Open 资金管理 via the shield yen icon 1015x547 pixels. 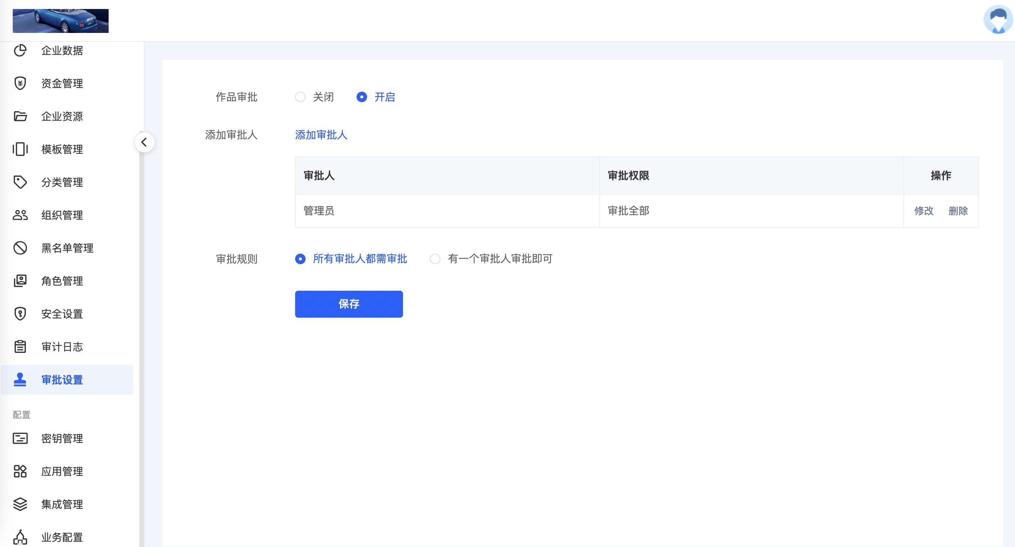tap(20, 83)
